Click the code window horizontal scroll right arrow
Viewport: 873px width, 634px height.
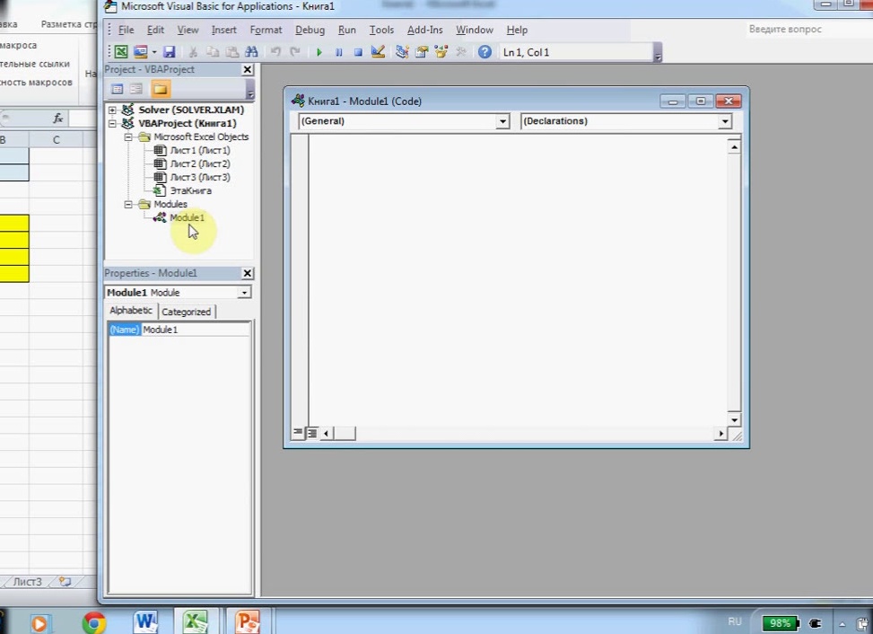(721, 434)
